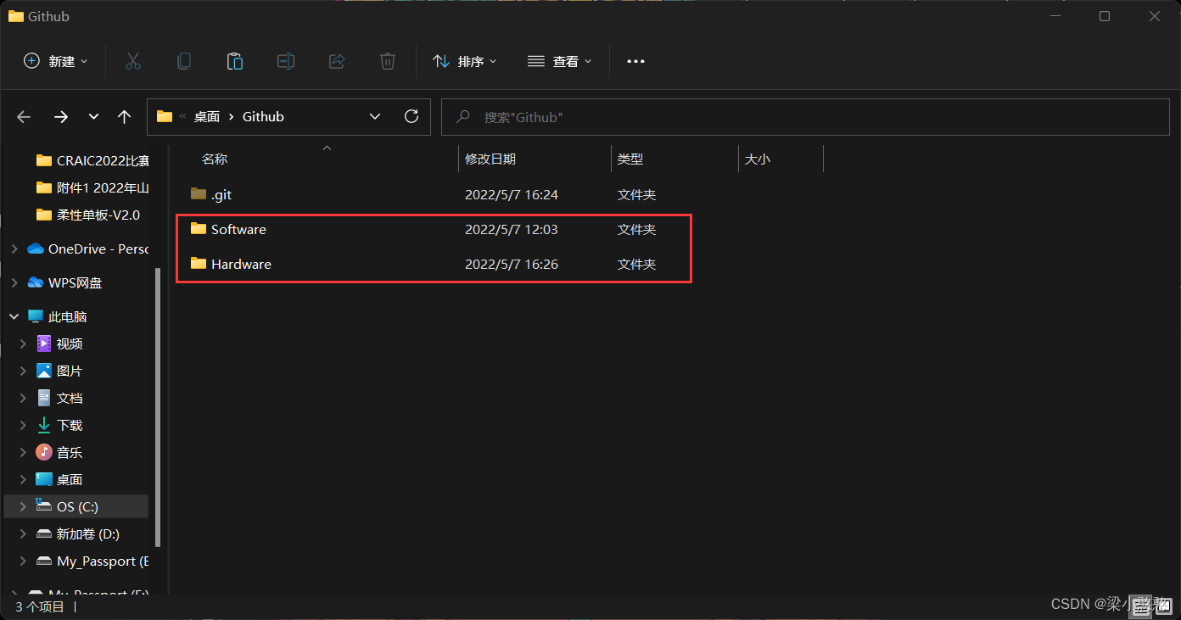Expand the 视频 tree node
Screen dimensions: 1181x620
pos(23,344)
